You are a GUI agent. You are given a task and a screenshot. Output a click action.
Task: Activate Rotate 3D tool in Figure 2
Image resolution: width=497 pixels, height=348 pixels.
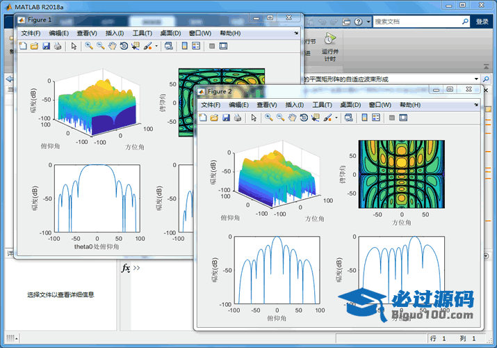tap(304, 118)
